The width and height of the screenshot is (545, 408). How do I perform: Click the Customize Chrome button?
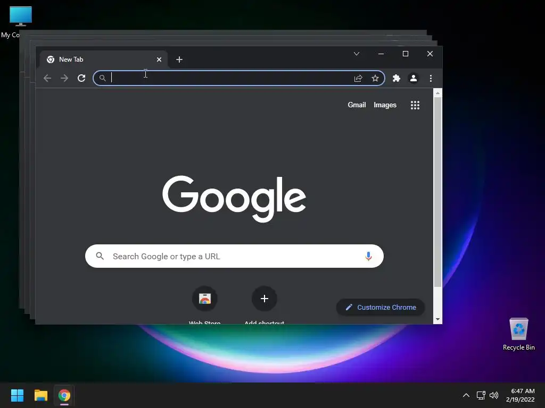381,308
